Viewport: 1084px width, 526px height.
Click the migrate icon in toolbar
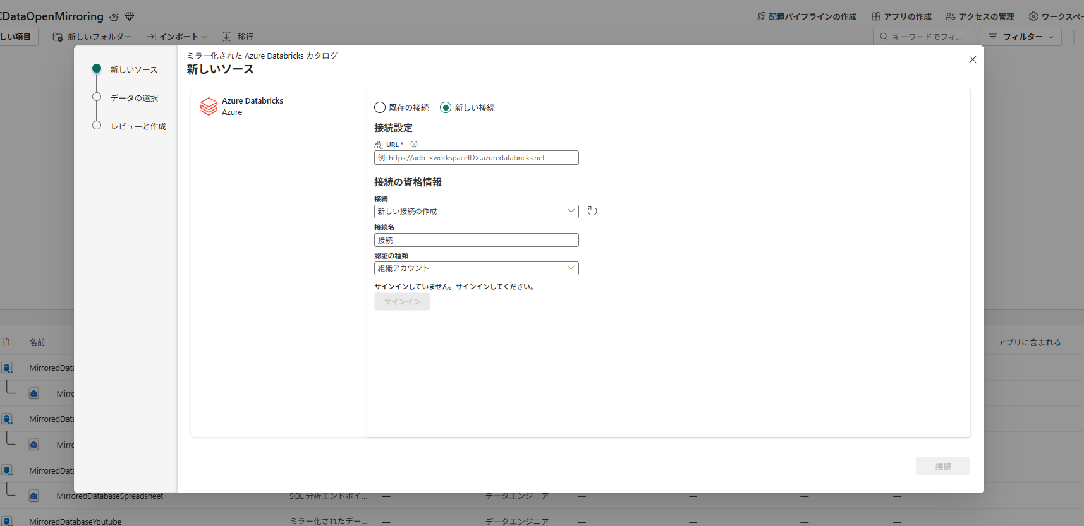(226, 37)
